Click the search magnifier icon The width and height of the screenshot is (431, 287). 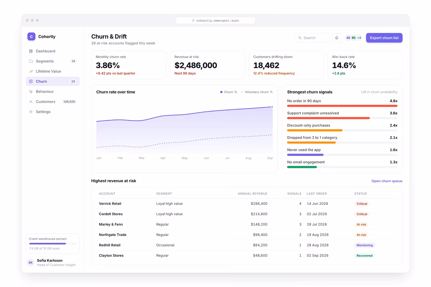(x=300, y=38)
